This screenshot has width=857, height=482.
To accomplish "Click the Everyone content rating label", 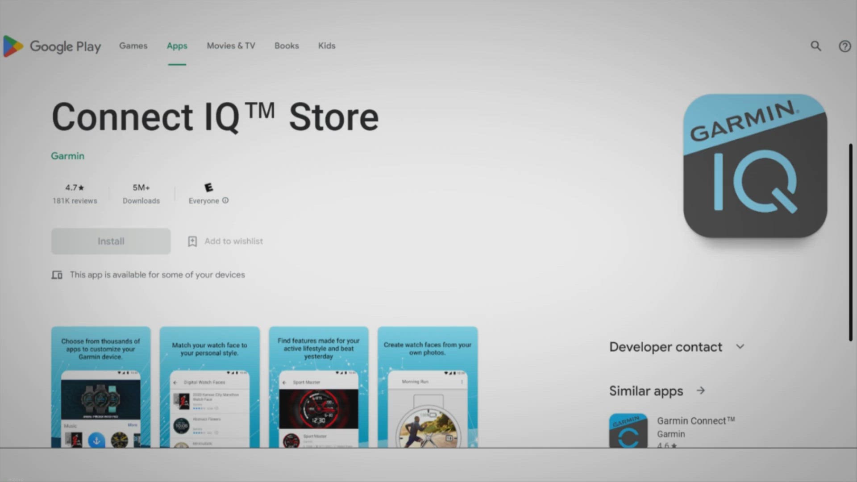I will 204,201.
